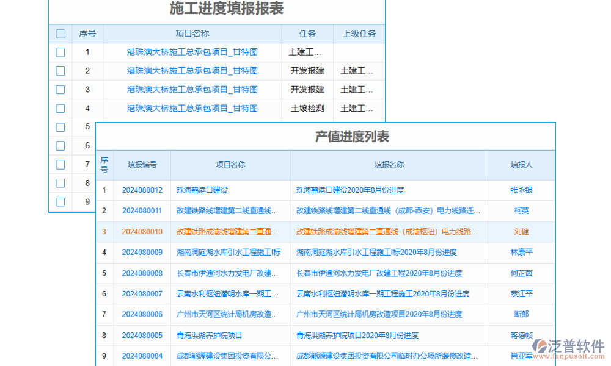Open report 云南水利枢纽潜明水库一期工程施工2020年8月份进度
Viewport: 611px width, 366px height.
pyautogui.click(x=383, y=294)
